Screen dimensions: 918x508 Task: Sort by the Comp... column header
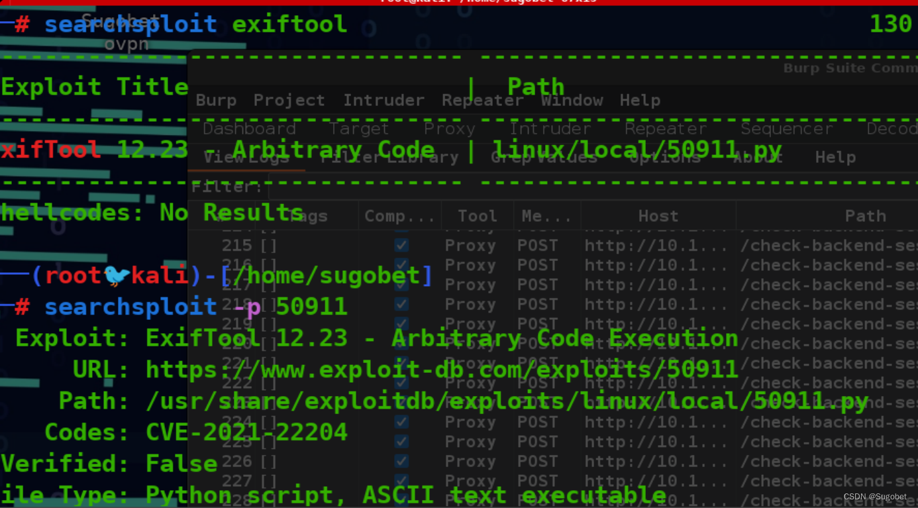(400, 216)
